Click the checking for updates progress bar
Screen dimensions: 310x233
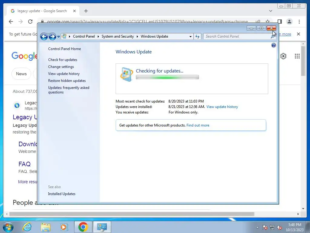167,77
